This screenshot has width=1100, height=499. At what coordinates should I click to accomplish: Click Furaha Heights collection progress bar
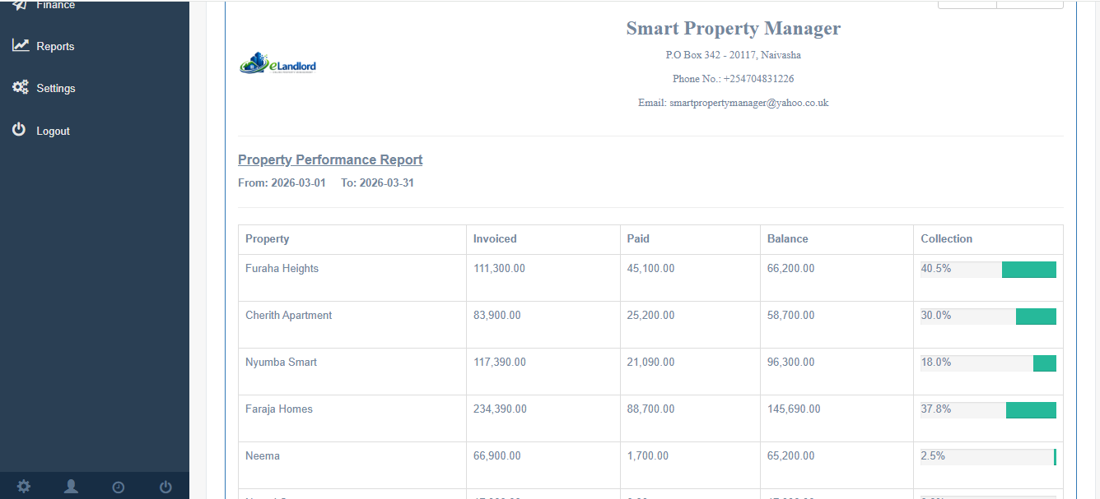click(x=988, y=270)
